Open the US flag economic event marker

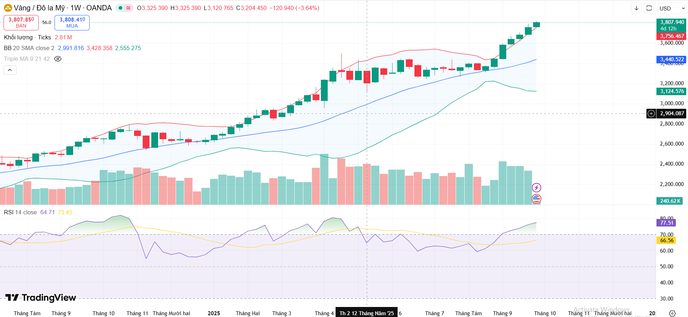[x=536, y=199]
